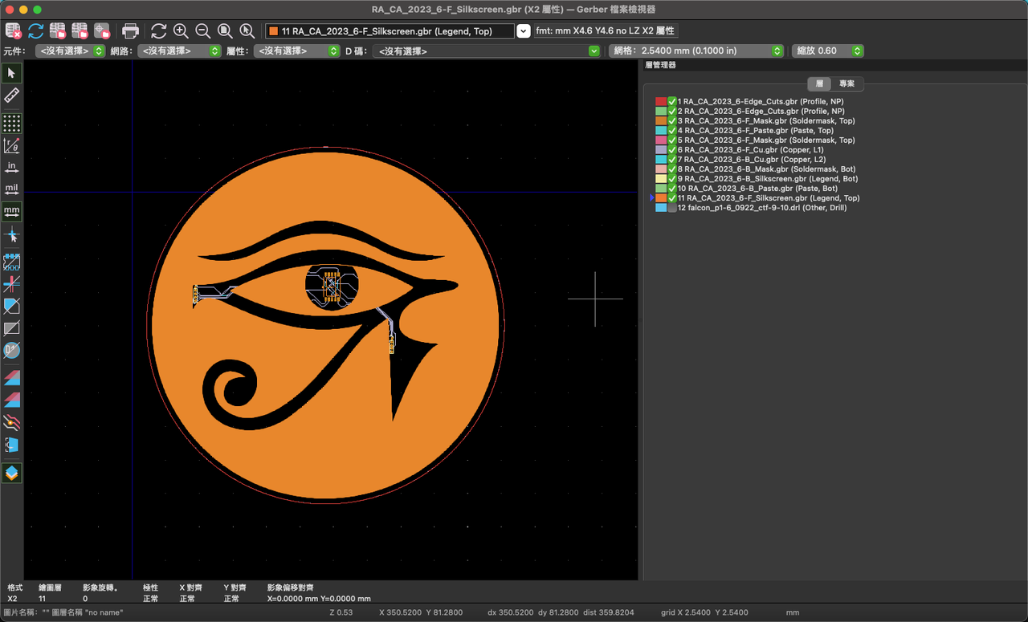Toggle polar coordinates display icon
This screenshot has height=622, width=1028.
11,145
